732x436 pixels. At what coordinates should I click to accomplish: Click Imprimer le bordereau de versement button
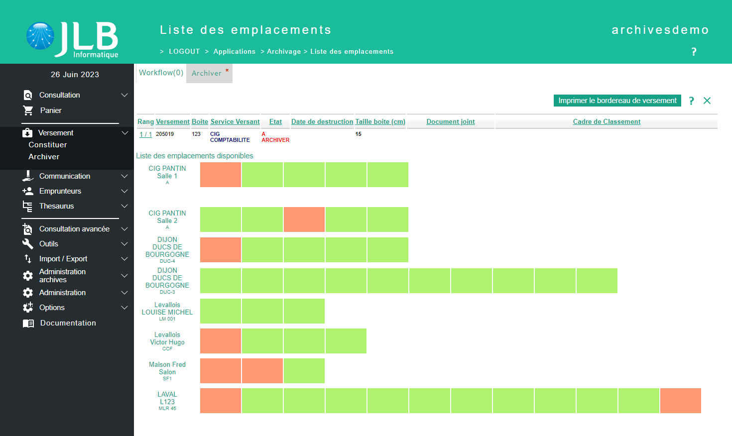[617, 101]
